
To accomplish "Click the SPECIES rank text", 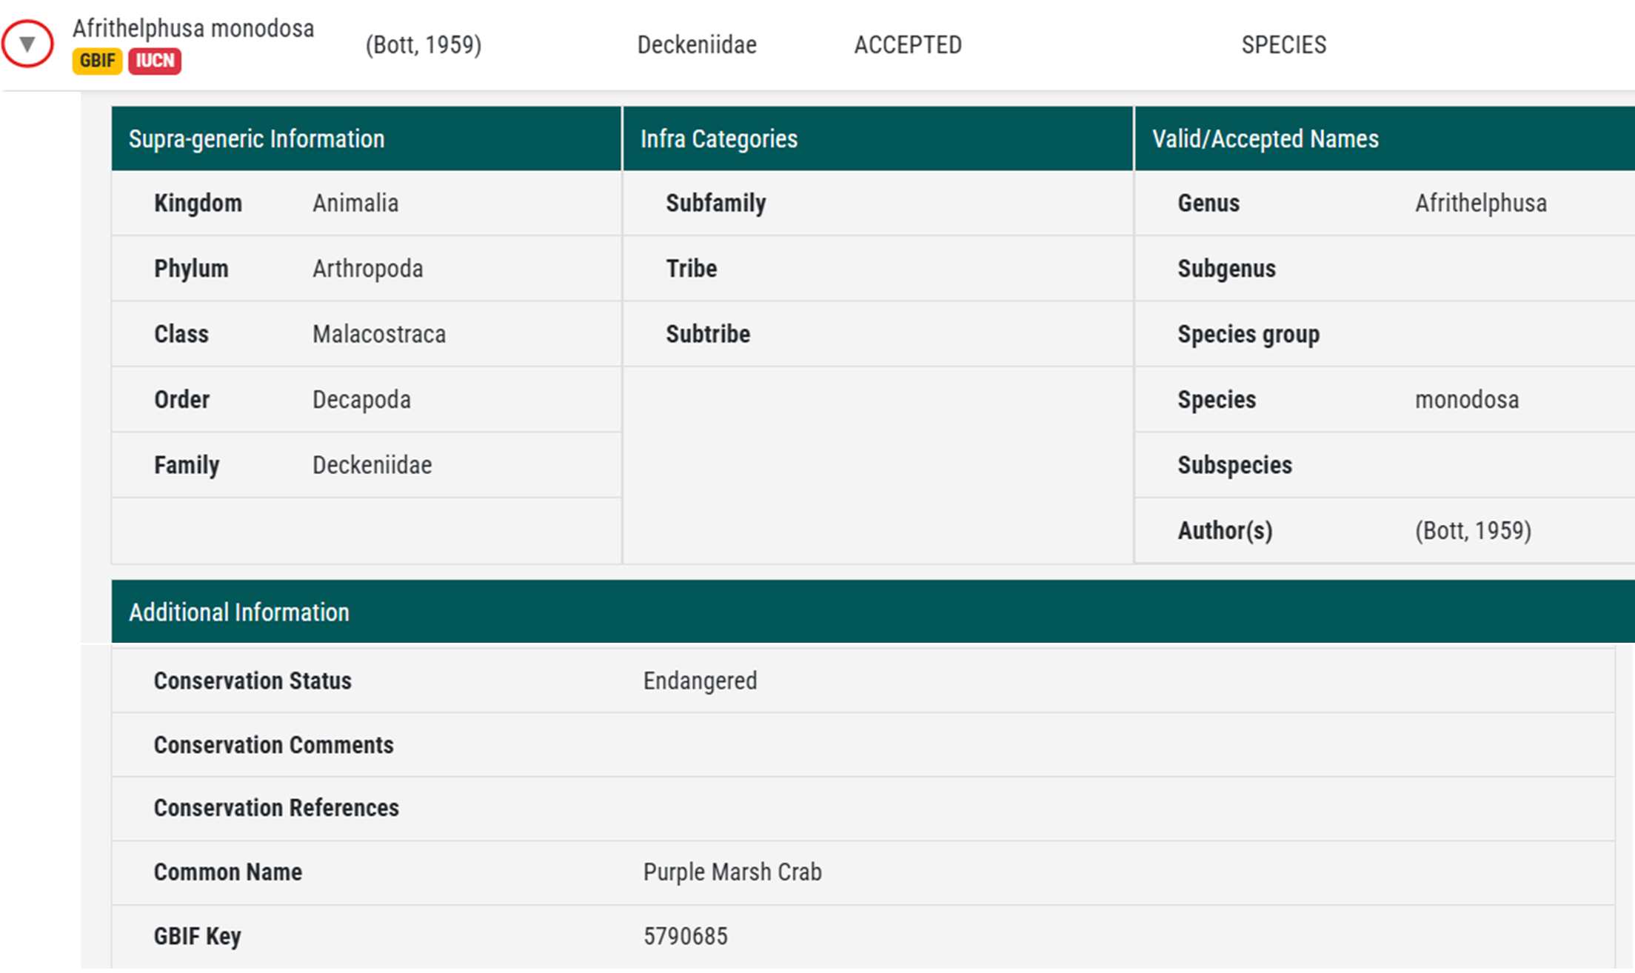I will point(1283,44).
